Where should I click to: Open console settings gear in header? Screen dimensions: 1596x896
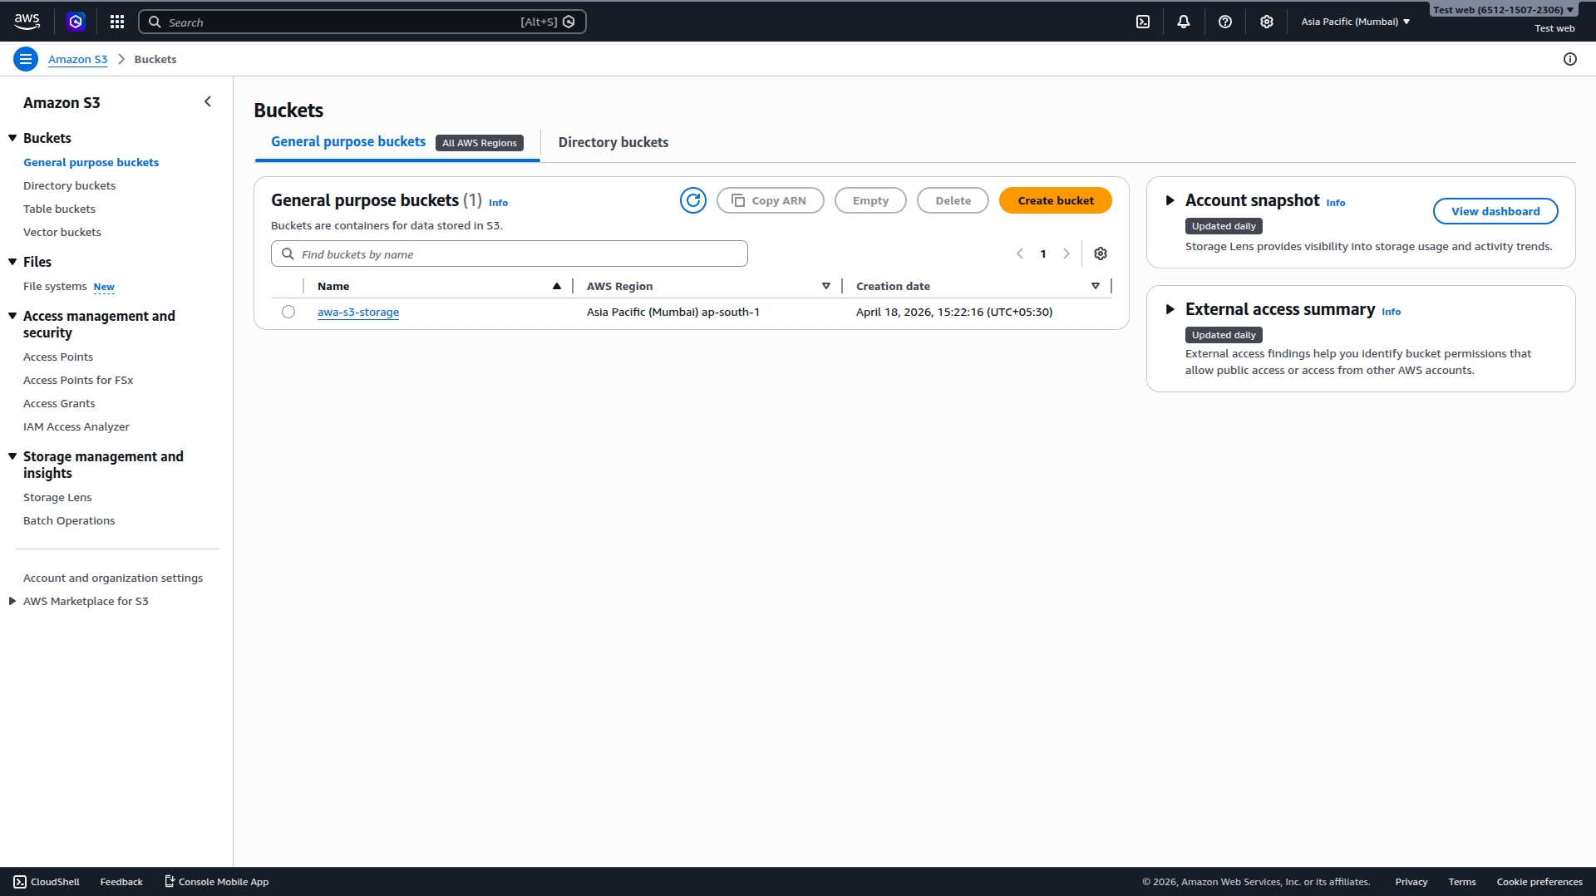click(1267, 22)
